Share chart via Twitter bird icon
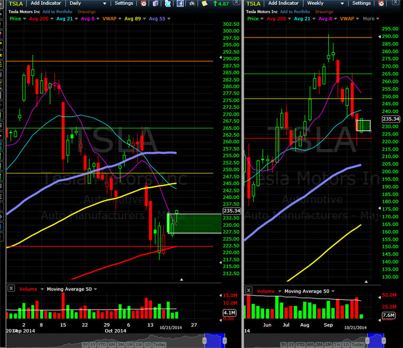403x348 pixels. 168,3
